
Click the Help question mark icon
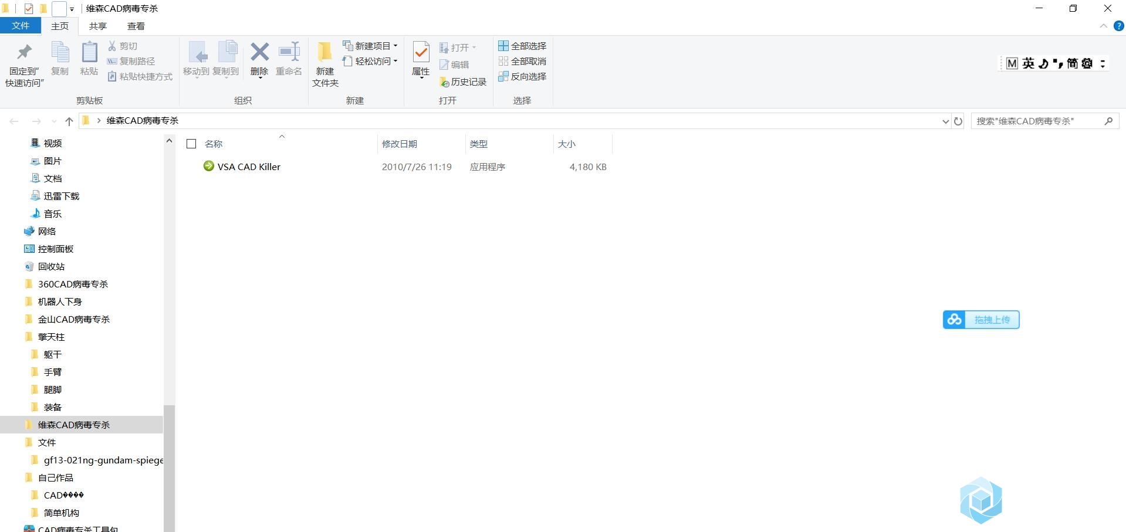(1118, 26)
